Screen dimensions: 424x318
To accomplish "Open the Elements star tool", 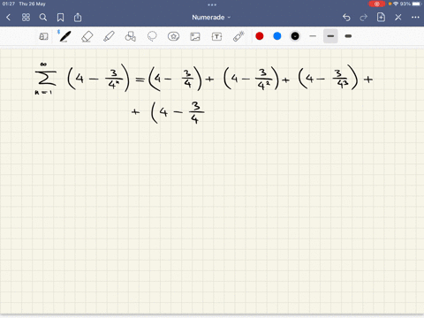I will (x=173, y=36).
